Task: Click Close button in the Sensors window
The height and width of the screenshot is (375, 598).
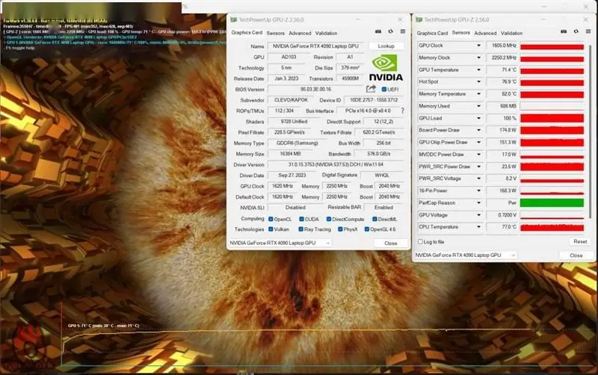Action: [576, 255]
